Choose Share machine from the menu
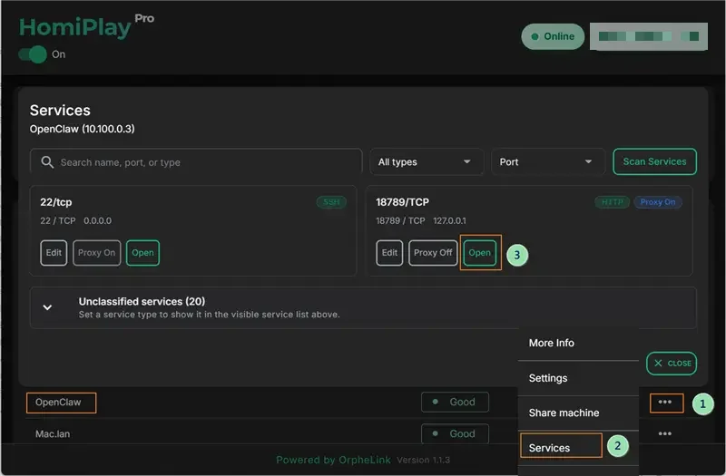Image resolution: width=726 pixels, height=476 pixels. [578, 413]
